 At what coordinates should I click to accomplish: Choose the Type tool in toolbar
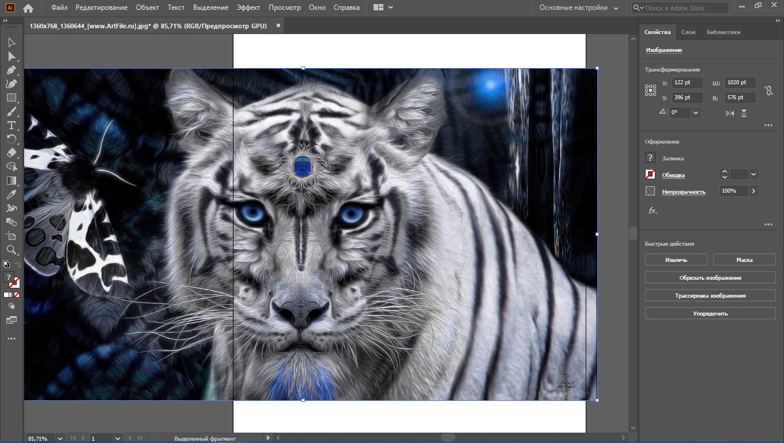[11, 125]
